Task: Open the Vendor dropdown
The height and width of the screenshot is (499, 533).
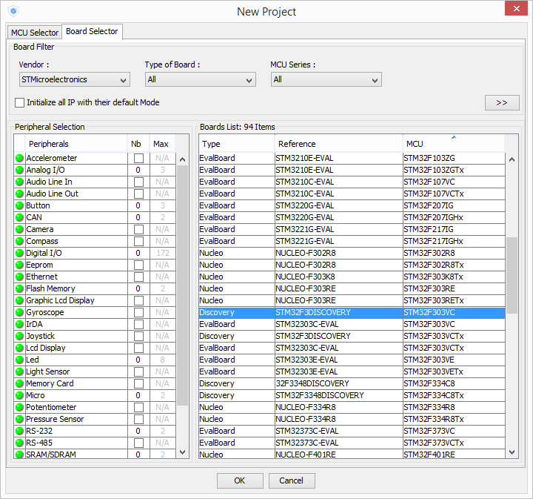Action: [x=75, y=79]
